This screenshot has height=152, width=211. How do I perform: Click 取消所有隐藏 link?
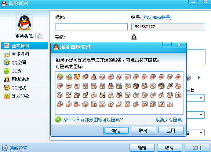pyautogui.click(x=168, y=119)
